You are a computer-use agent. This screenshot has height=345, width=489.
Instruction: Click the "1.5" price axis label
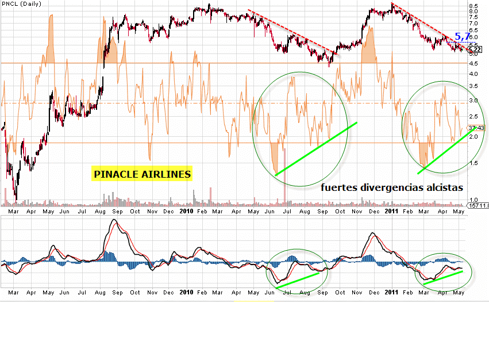(x=473, y=163)
